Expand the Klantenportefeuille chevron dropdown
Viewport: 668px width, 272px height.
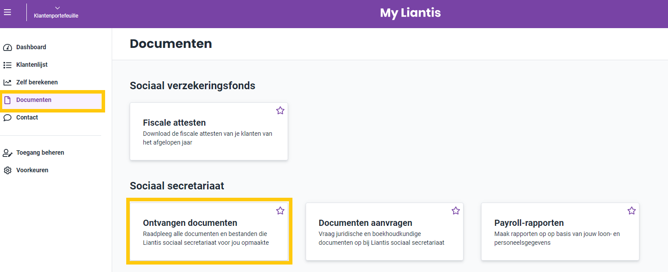tap(57, 8)
